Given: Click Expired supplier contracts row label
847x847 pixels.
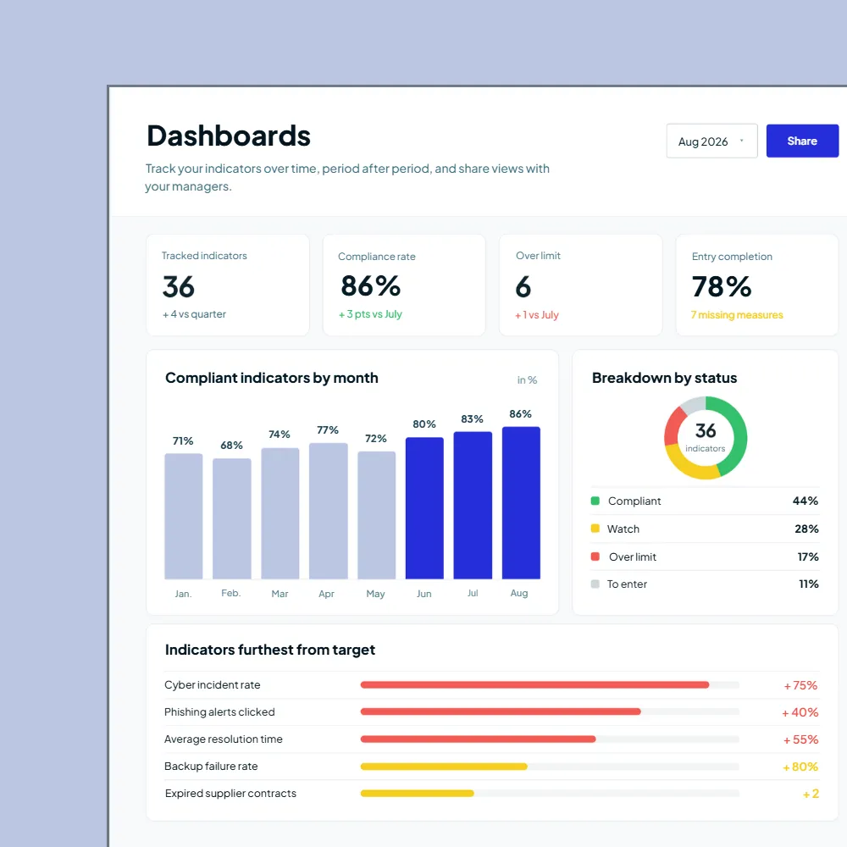Looking at the screenshot, I should pos(230,793).
